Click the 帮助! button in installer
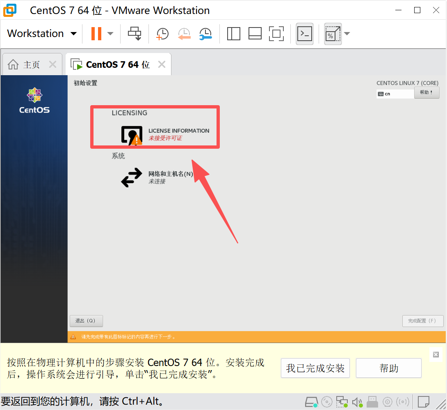Image resolution: width=447 pixels, height=410 pixels. [x=426, y=92]
